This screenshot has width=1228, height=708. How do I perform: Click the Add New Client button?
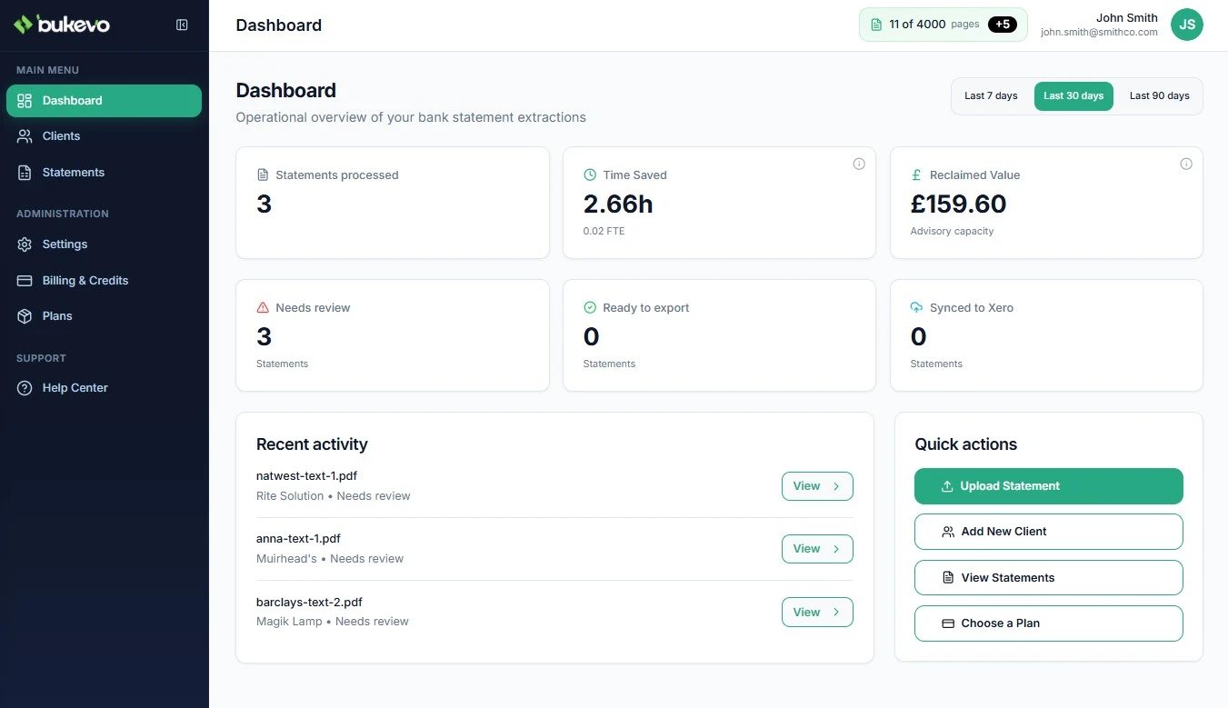pyautogui.click(x=1048, y=532)
